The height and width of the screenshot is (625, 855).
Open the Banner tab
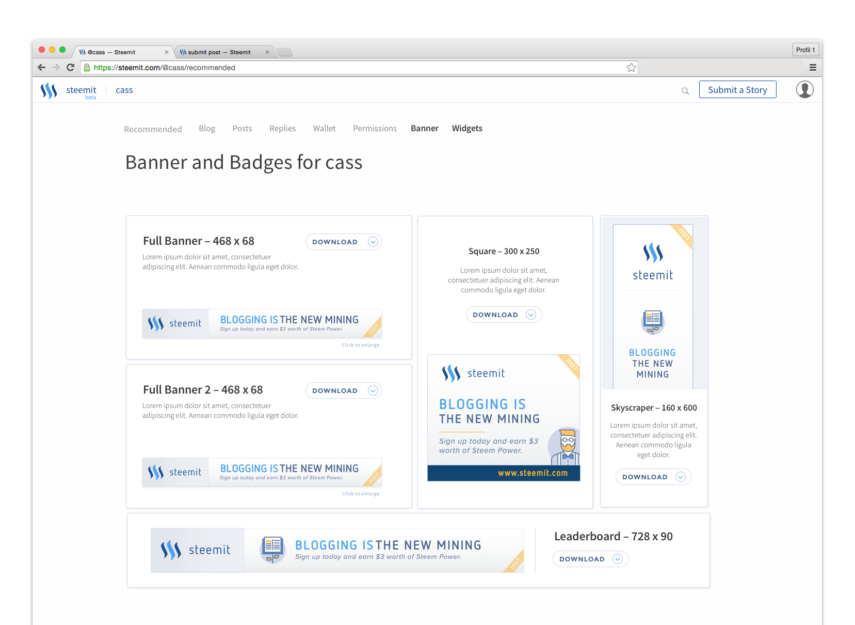[425, 129]
